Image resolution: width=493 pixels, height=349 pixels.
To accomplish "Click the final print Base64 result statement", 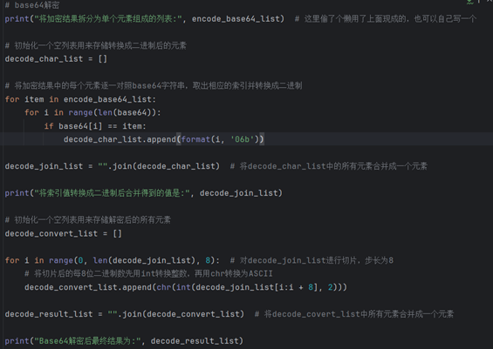I will pos(124,341).
